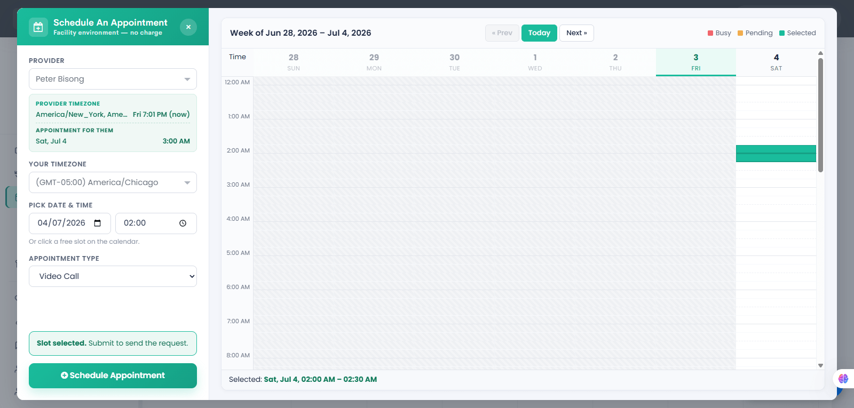Click the Selected legend green swatch

click(x=782, y=33)
